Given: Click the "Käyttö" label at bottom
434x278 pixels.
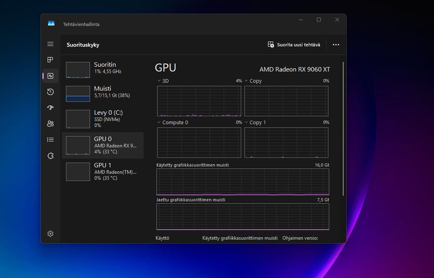Looking at the screenshot, I should pyautogui.click(x=162, y=238).
